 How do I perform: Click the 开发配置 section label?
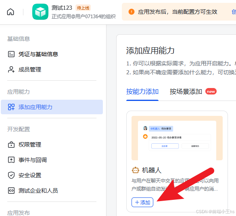tap(19, 129)
